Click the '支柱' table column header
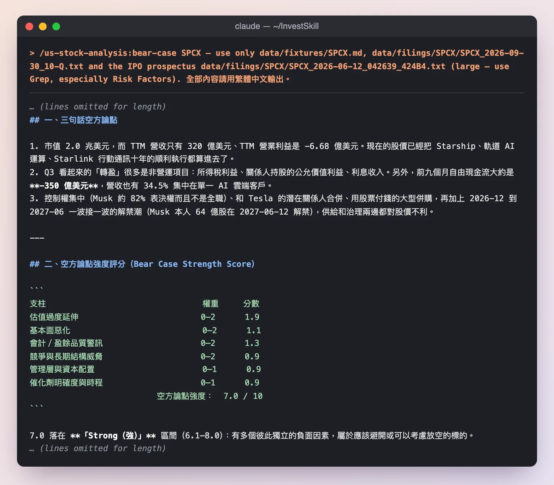Image resolution: width=554 pixels, height=485 pixels. click(x=38, y=304)
